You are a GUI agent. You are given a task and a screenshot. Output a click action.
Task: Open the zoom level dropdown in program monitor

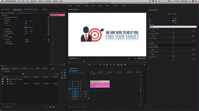82,59
